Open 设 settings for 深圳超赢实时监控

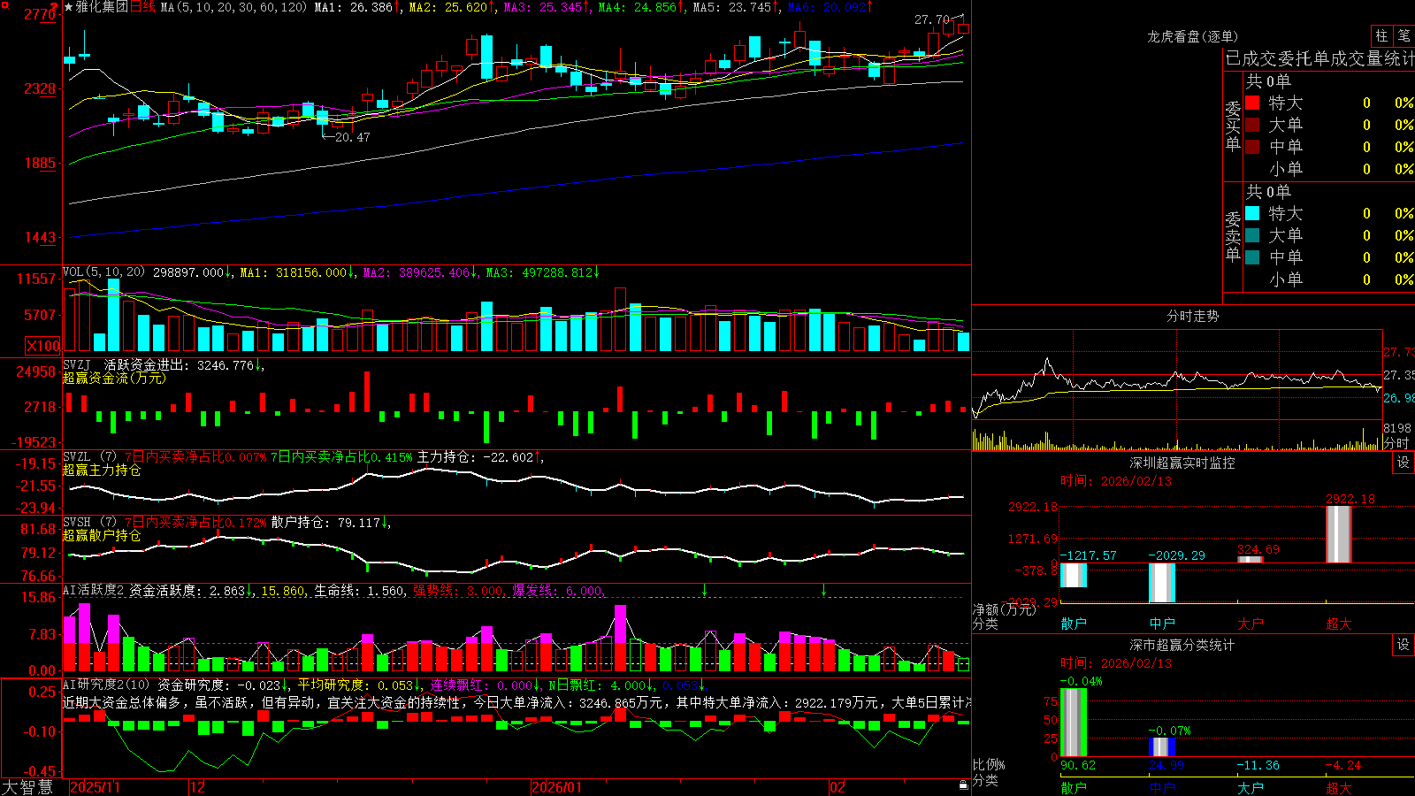(x=1404, y=463)
